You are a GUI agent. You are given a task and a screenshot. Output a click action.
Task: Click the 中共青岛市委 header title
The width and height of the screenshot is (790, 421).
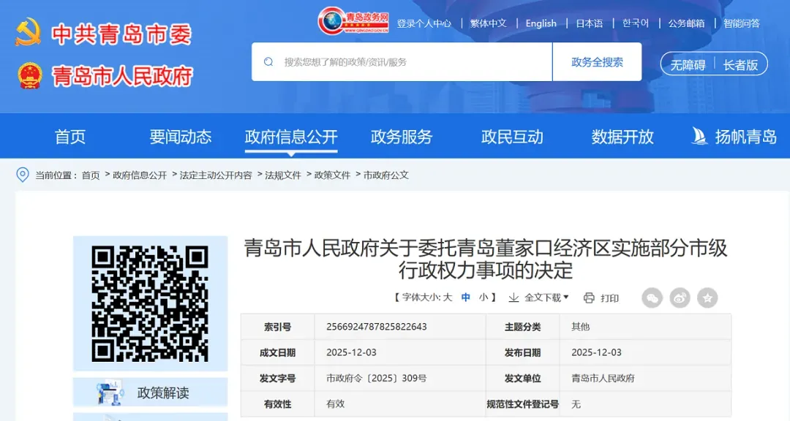pyautogui.click(x=121, y=34)
